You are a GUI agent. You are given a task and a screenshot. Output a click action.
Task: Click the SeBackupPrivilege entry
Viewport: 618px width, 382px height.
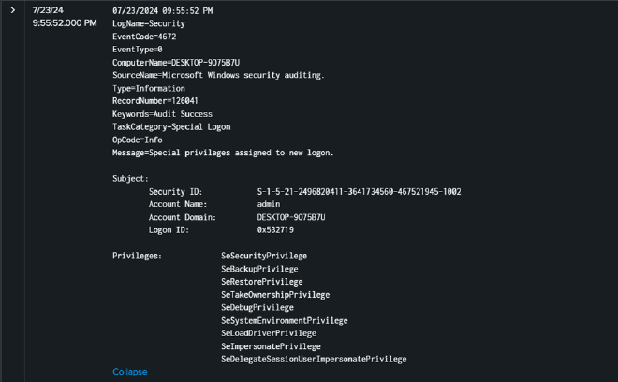click(x=259, y=269)
